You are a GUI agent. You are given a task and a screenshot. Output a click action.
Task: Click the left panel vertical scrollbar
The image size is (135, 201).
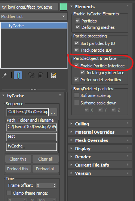[67, 146]
